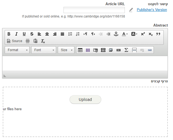Image resolution: width=173 pixels, height=140 pixels.
Task: Switch to Source view
Action: coord(15,41)
